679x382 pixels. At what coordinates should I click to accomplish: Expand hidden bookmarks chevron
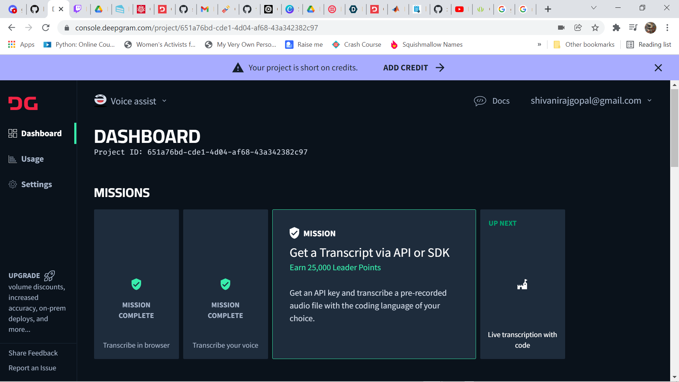click(x=539, y=45)
